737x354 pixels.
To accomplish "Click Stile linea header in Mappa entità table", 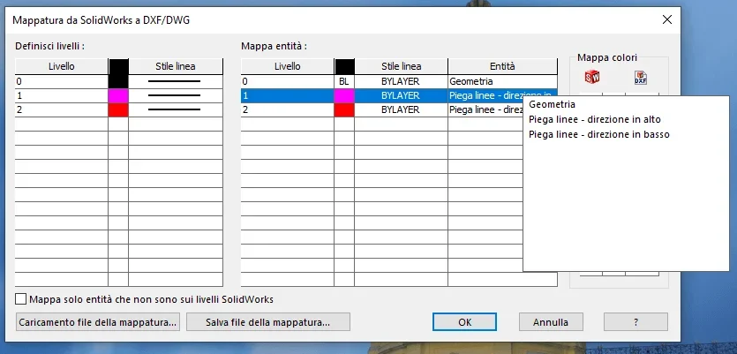I will pyautogui.click(x=401, y=66).
